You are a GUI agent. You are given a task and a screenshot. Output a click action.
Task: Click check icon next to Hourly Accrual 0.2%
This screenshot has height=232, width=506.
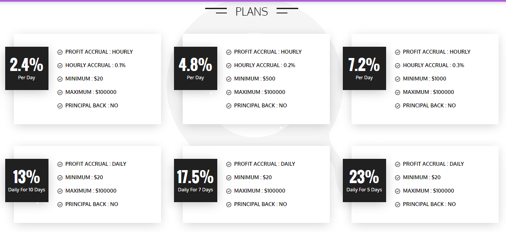[229, 65]
